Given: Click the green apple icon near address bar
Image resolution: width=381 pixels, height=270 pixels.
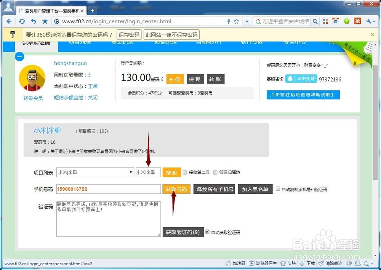Looking at the screenshot, I should (x=346, y=21).
